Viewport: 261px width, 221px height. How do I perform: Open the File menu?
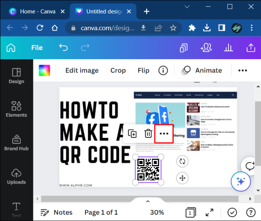(x=37, y=48)
